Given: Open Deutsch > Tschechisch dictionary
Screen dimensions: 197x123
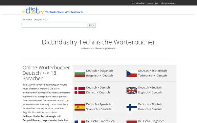Looking at the screenshot, I should tap(153, 71).
